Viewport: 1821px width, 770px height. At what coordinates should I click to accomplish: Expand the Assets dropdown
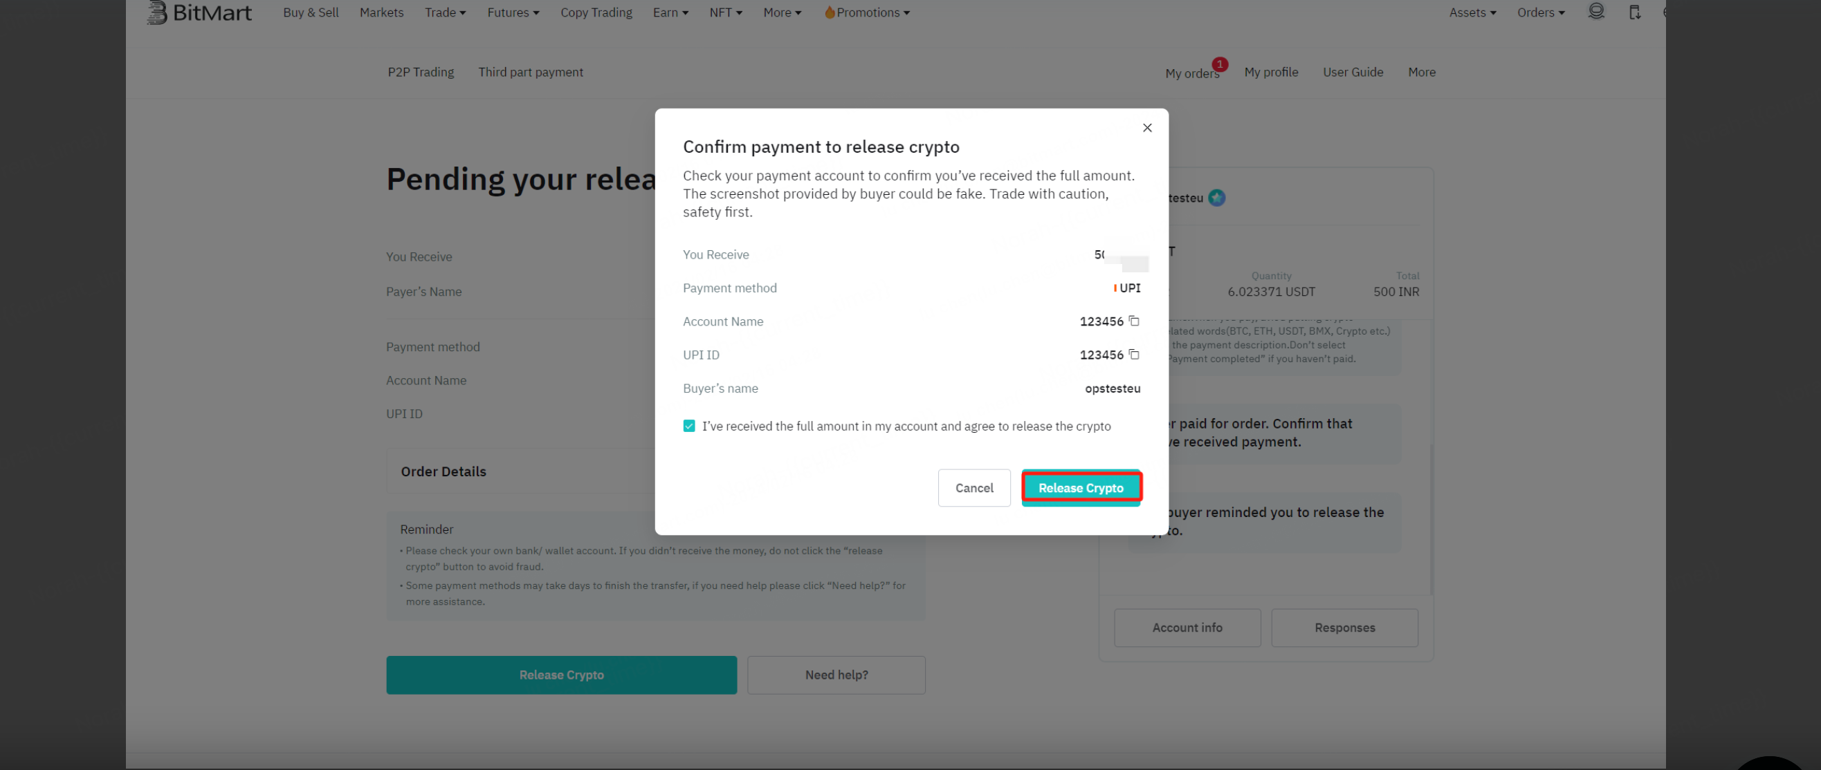tap(1472, 12)
